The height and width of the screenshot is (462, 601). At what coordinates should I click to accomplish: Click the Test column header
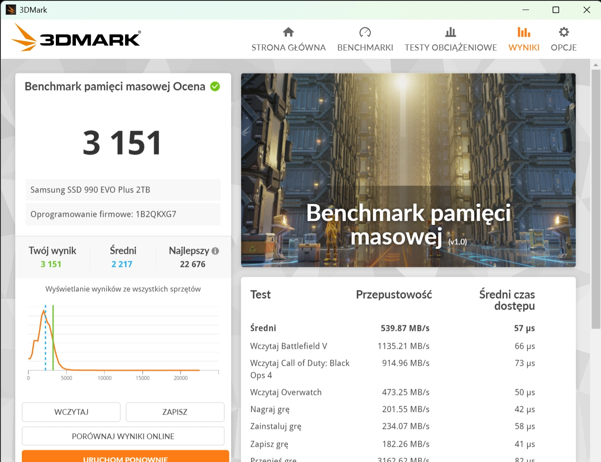[260, 295]
